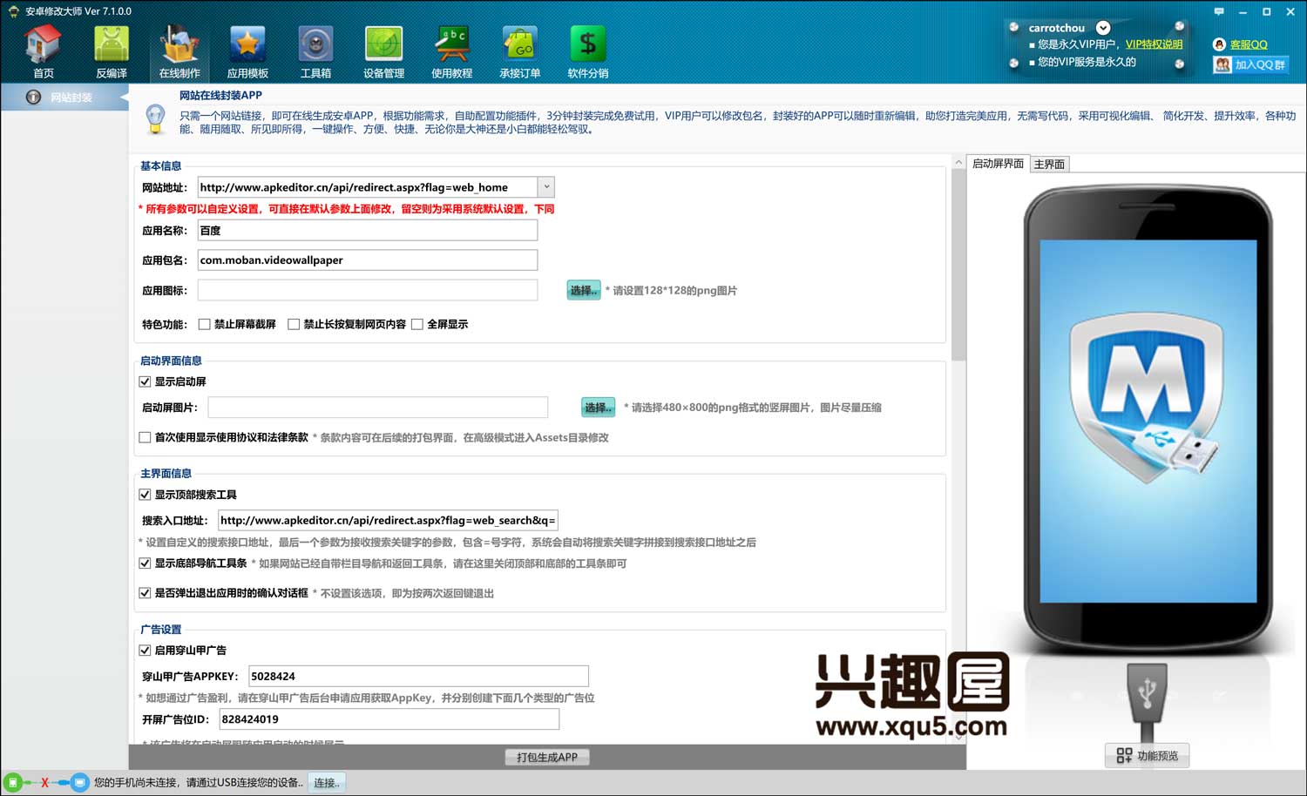
Task: Enable 全屏显示 checkbox
Action: click(417, 324)
